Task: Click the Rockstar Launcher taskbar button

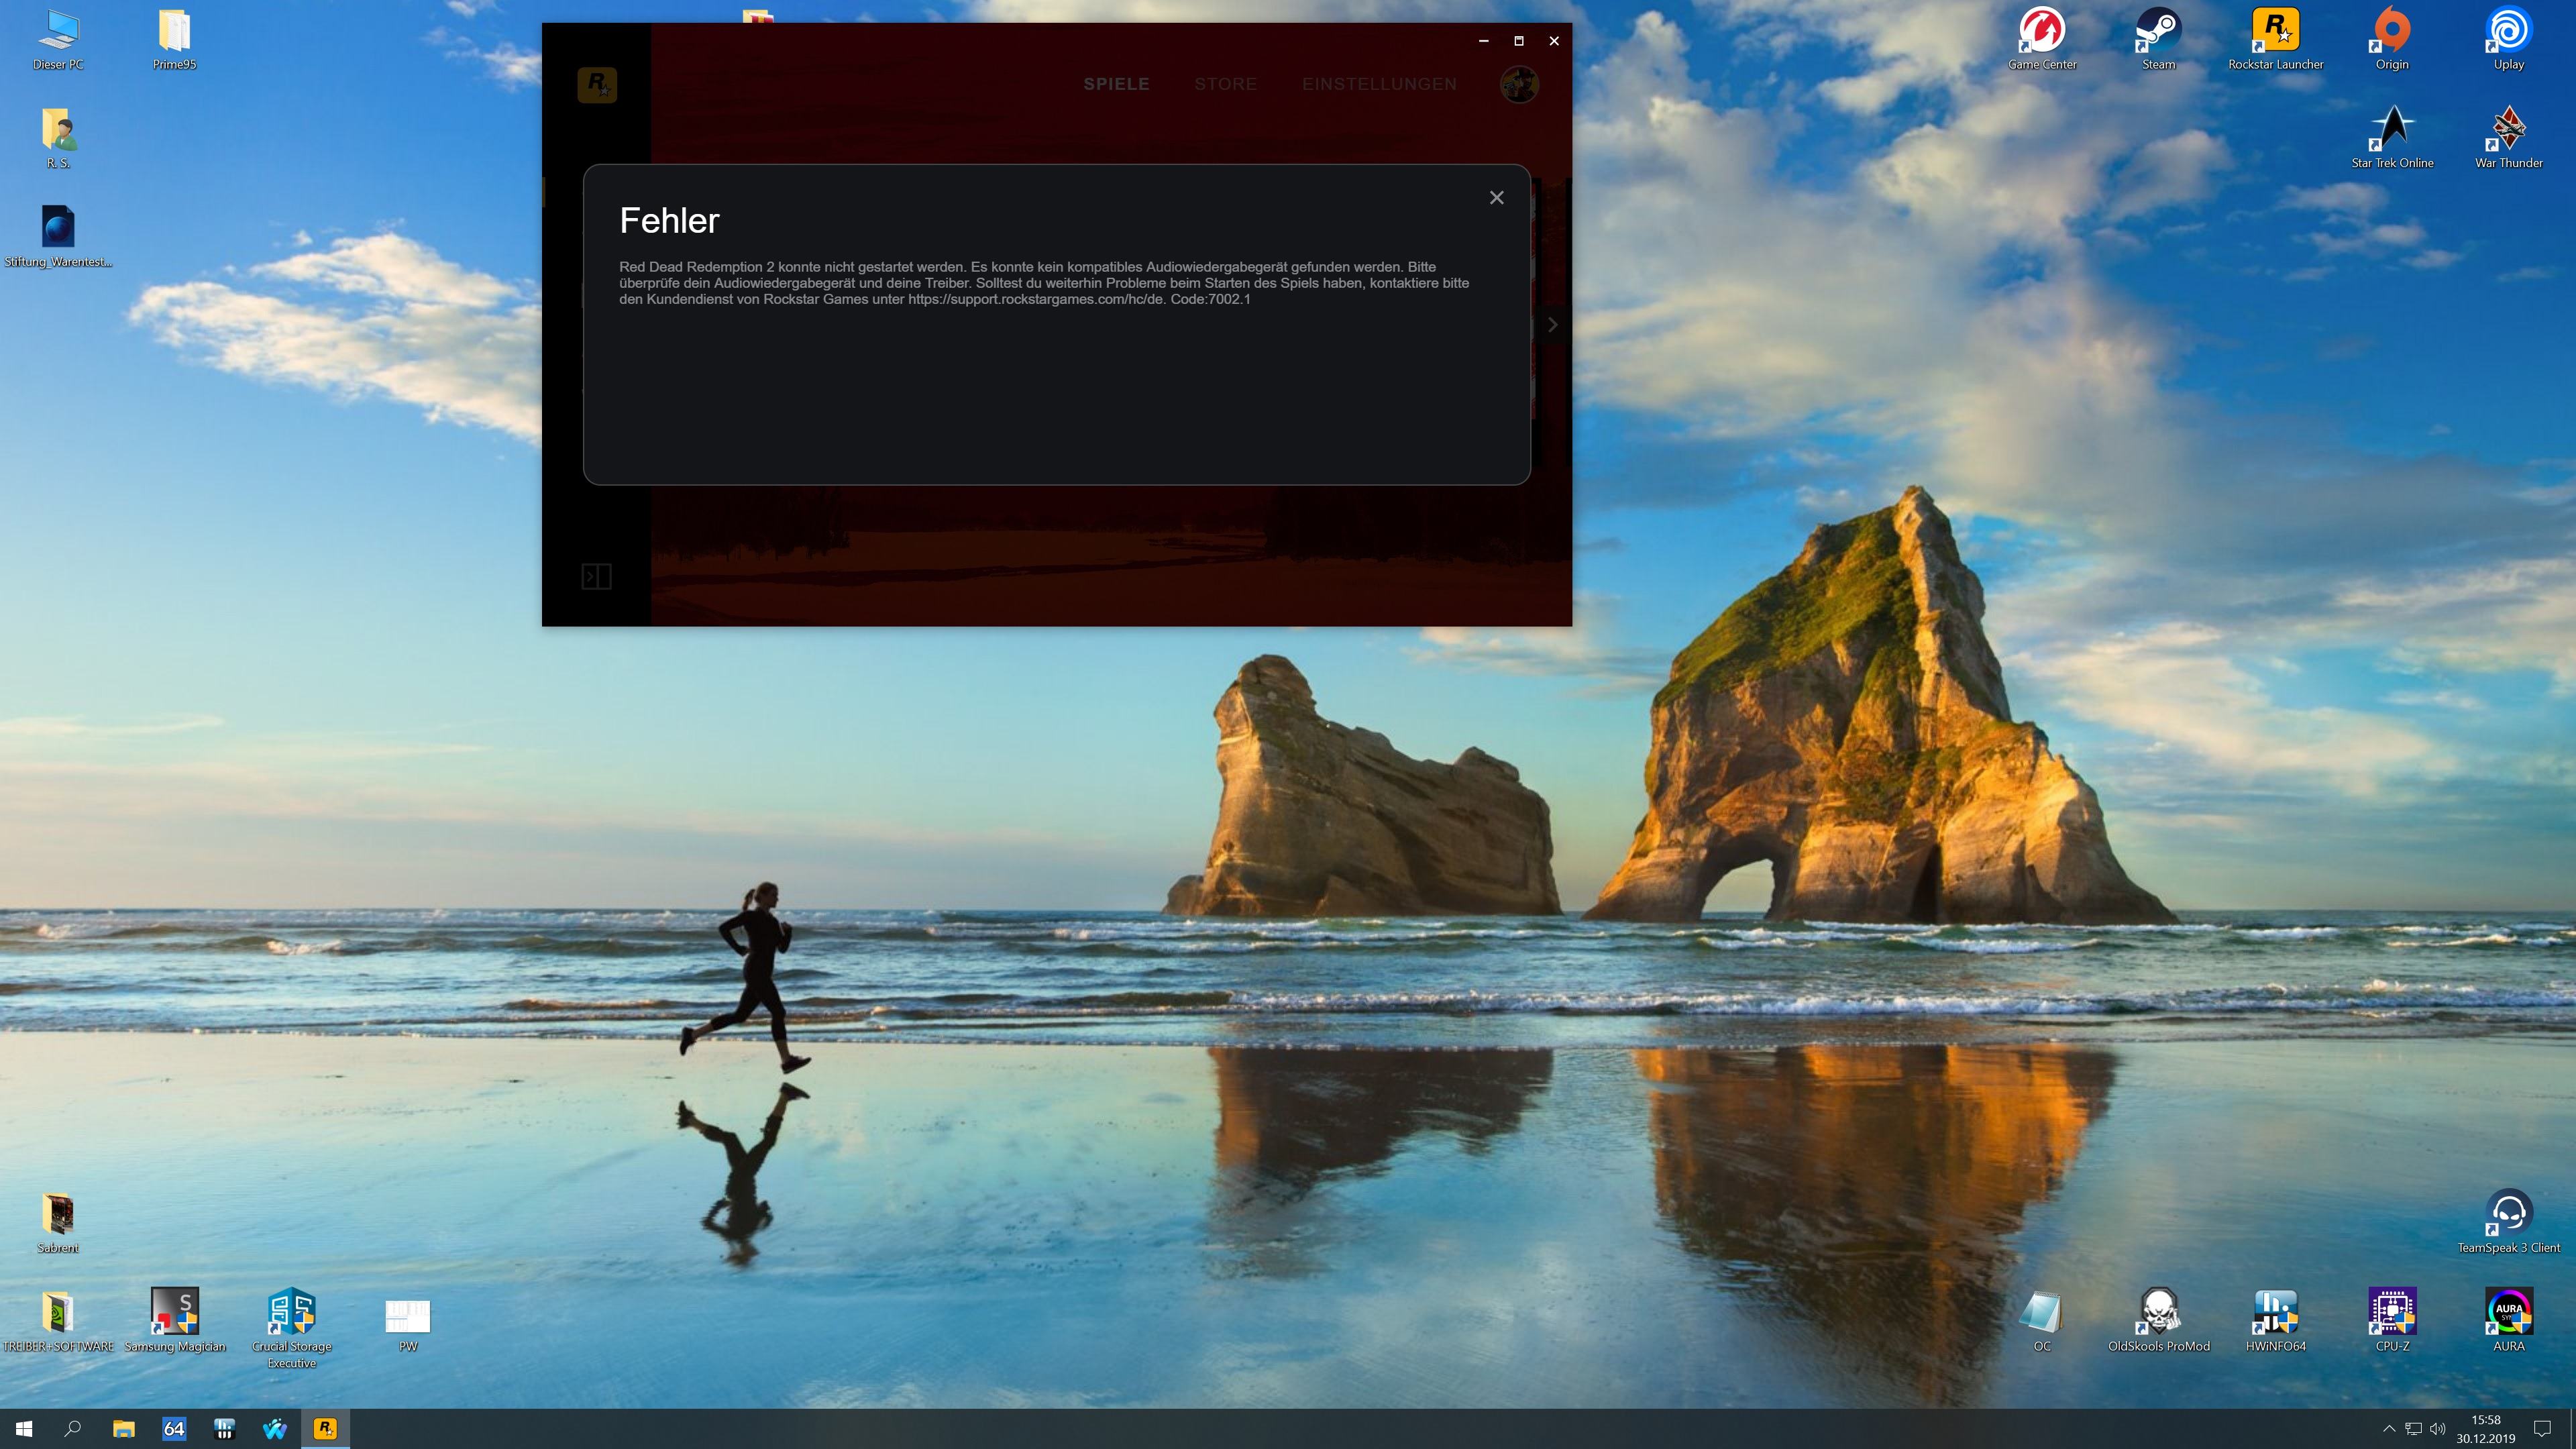Action: click(x=325, y=1428)
